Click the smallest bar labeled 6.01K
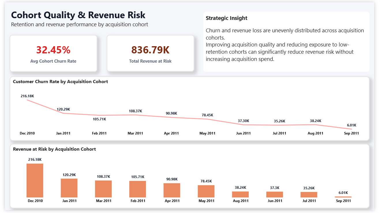The image size is (380, 213). point(343,196)
